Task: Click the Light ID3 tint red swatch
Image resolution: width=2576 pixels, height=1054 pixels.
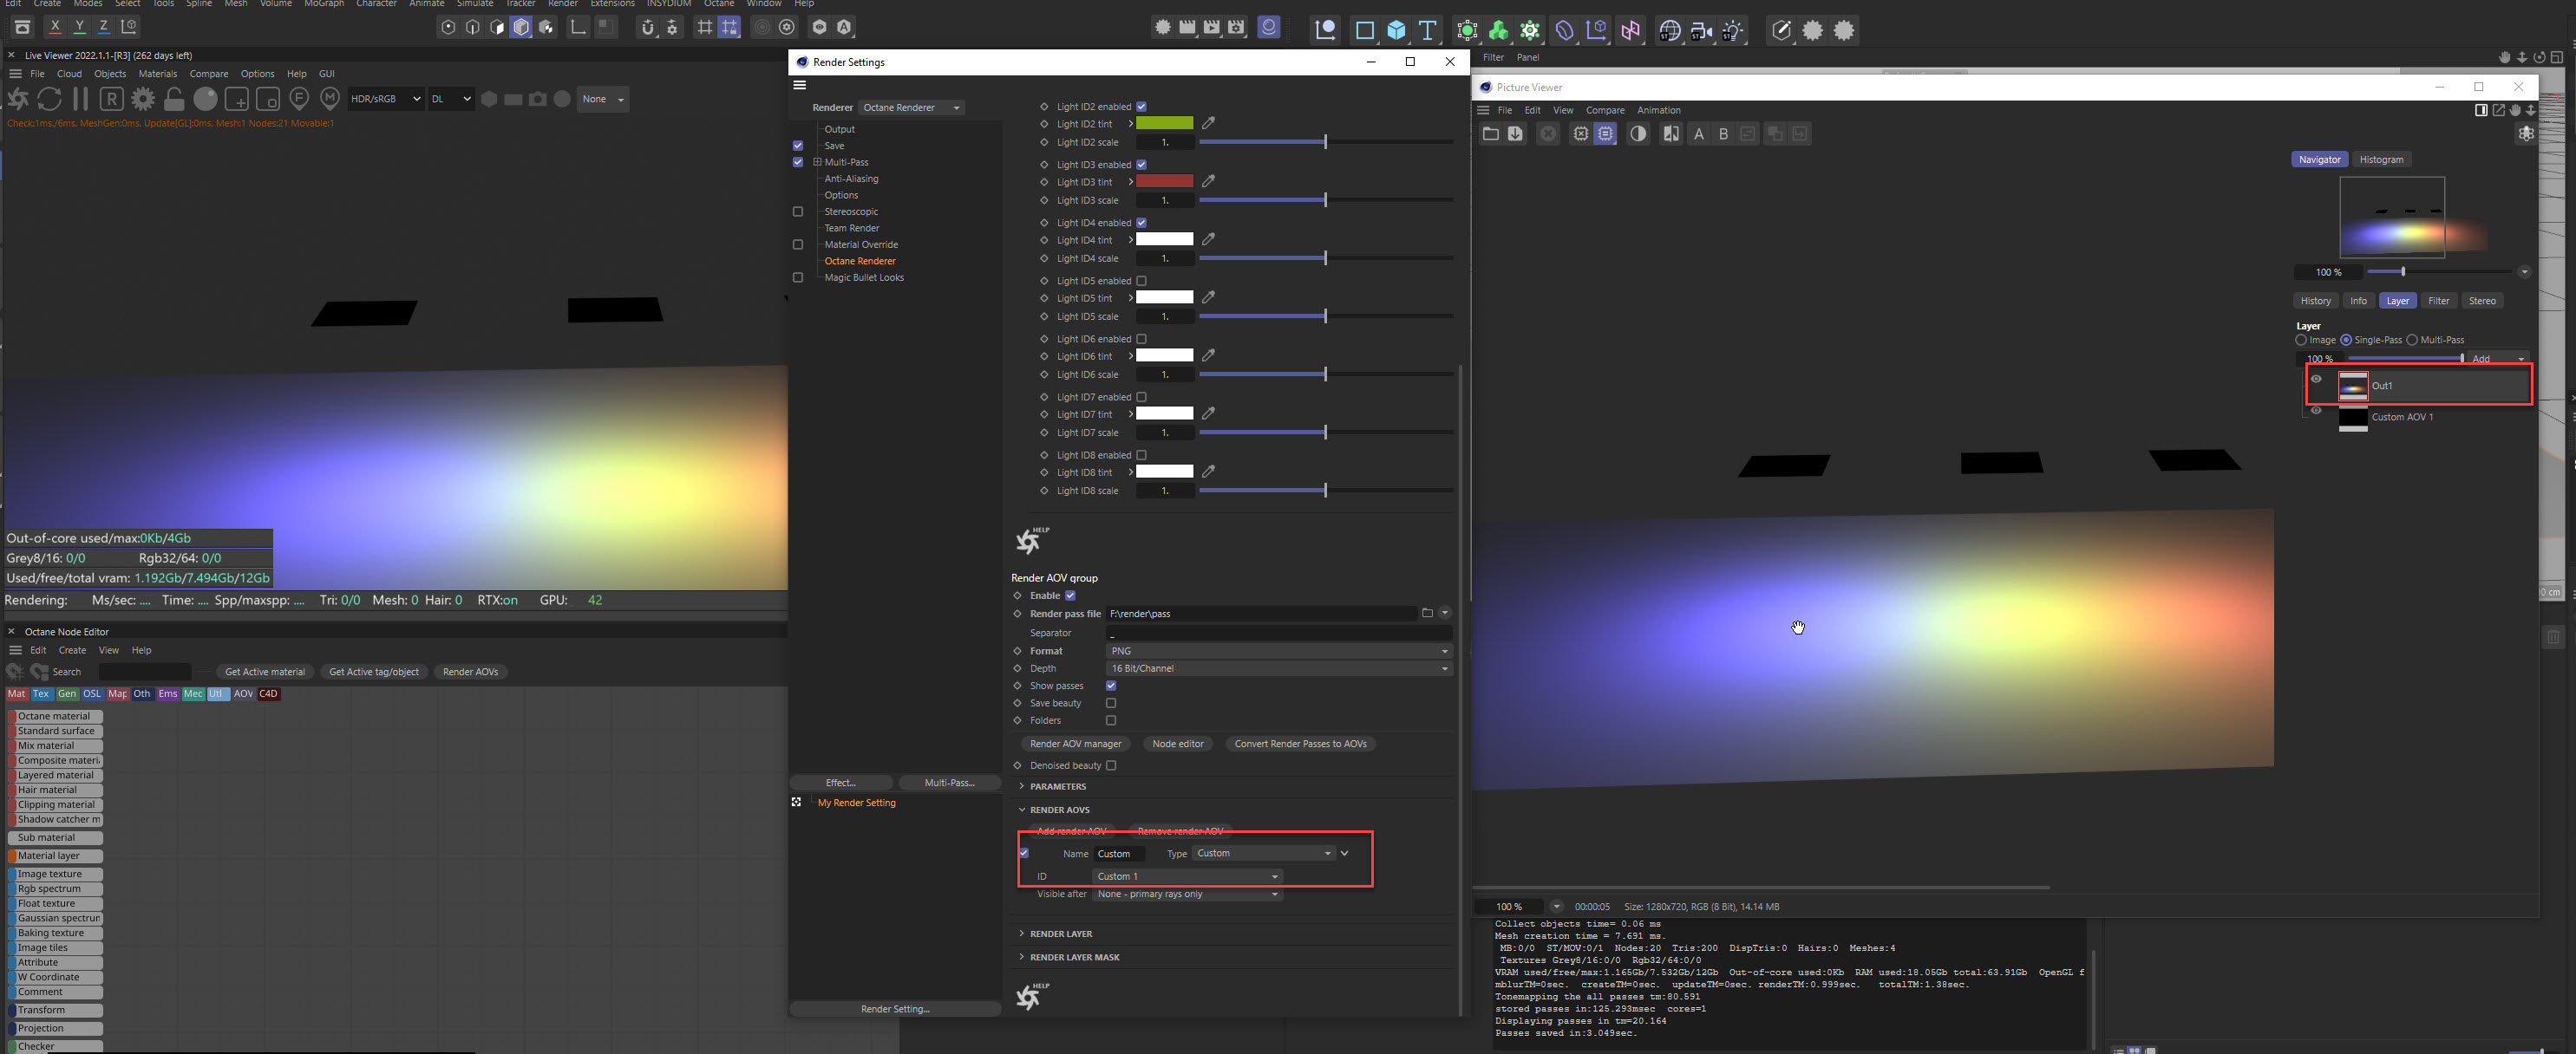Action: point(1164,182)
